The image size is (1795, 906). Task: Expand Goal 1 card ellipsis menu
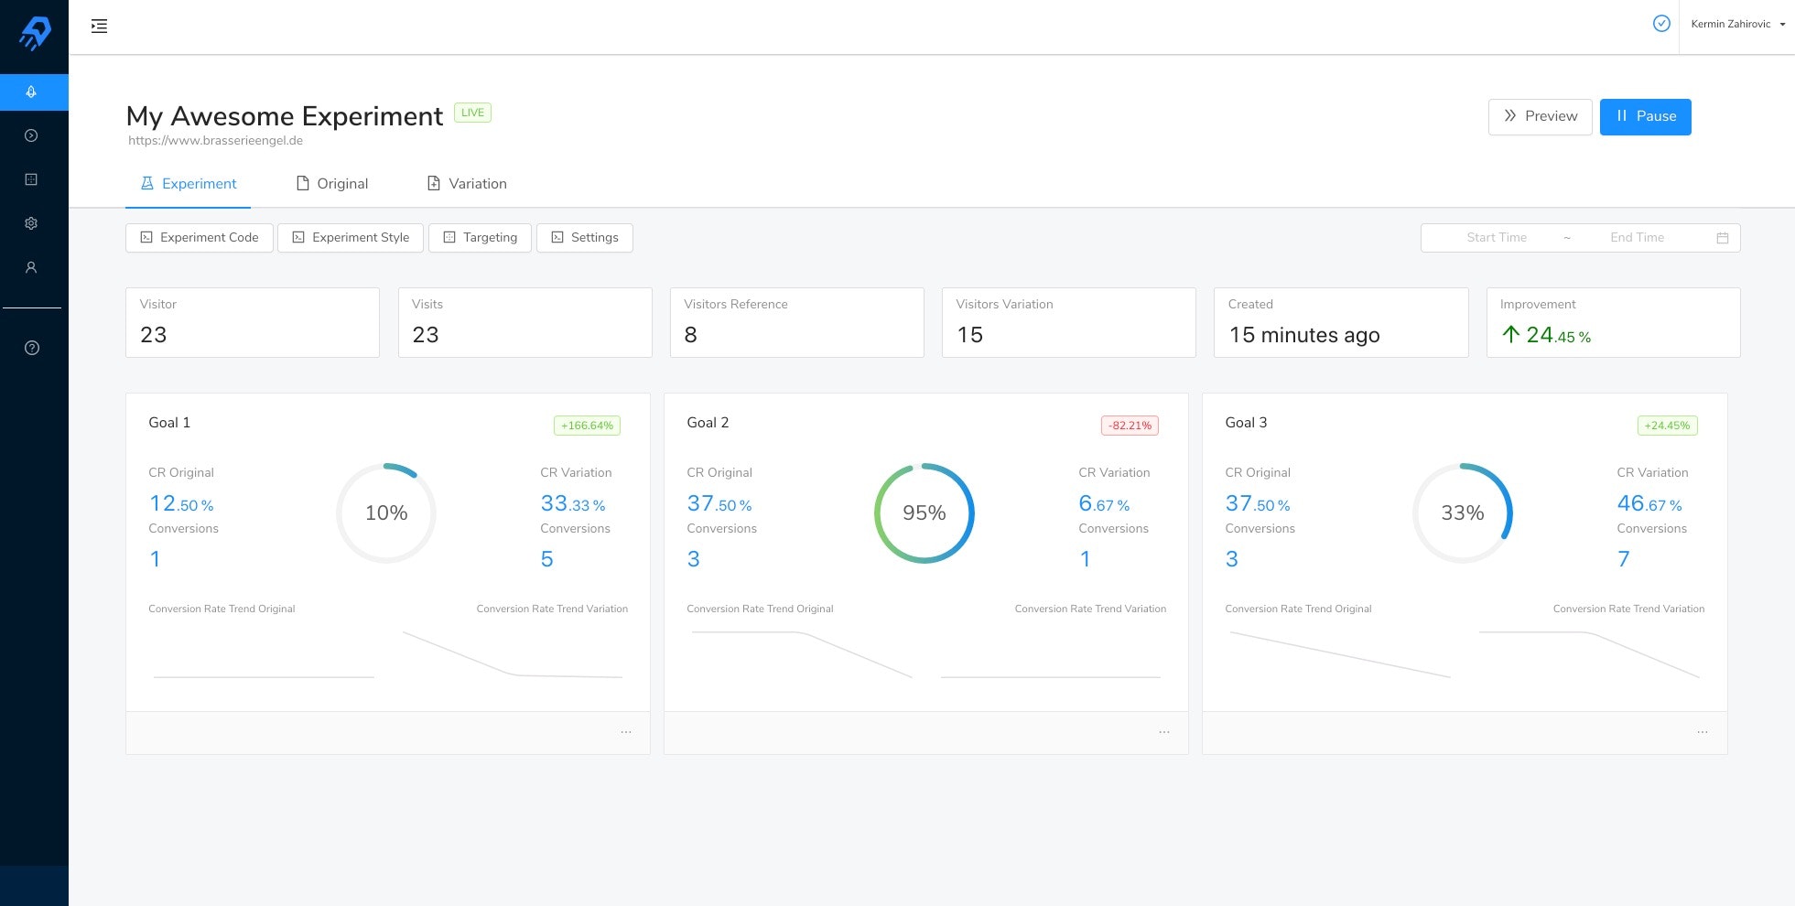coord(626,732)
